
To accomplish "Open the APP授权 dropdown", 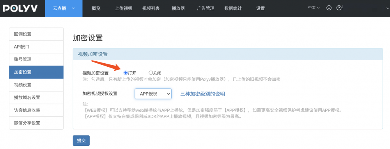I will tap(153, 94).
